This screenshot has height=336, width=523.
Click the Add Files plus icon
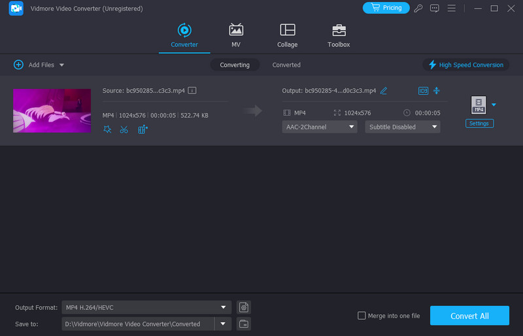coord(18,65)
